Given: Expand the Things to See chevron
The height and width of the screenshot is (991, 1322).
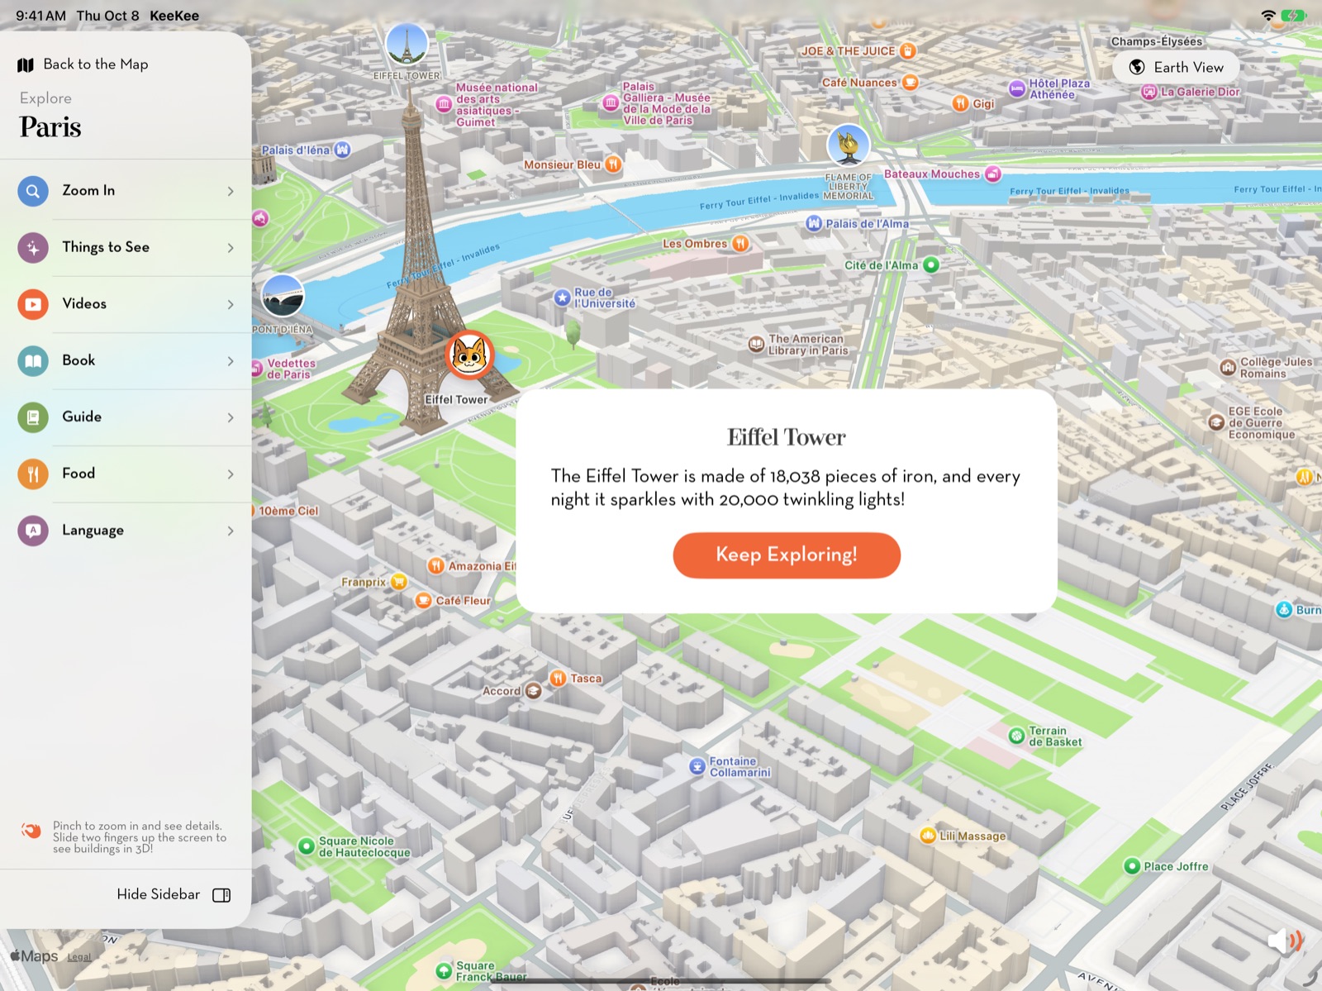Looking at the screenshot, I should (x=231, y=247).
